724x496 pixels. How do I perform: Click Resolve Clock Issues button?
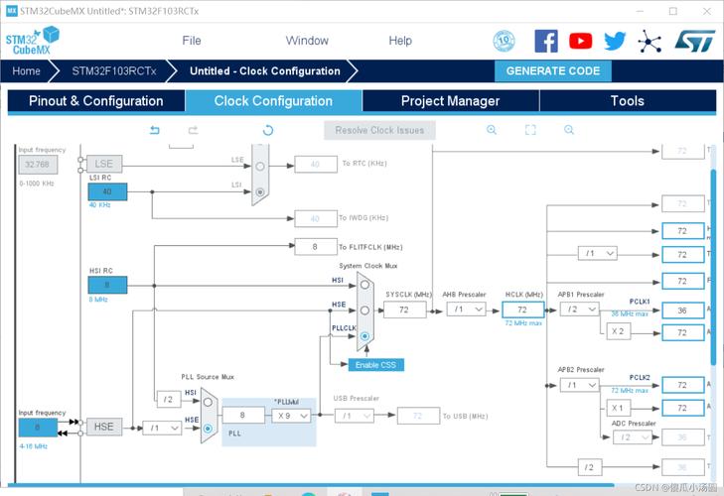tap(379, 130)
